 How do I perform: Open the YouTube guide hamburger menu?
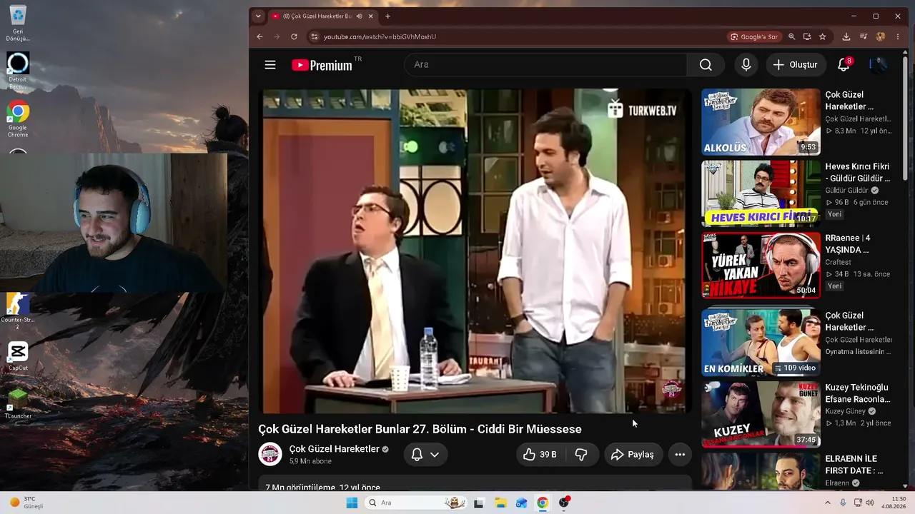tap(270, 65)
